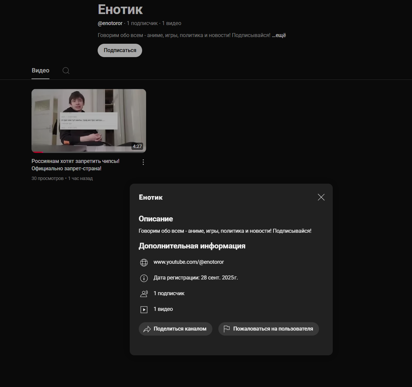This screenshot has height=387, width=412.
Task: Open video title Россиянам хотят запретить чипсы
Action: [x=76, y=165]
